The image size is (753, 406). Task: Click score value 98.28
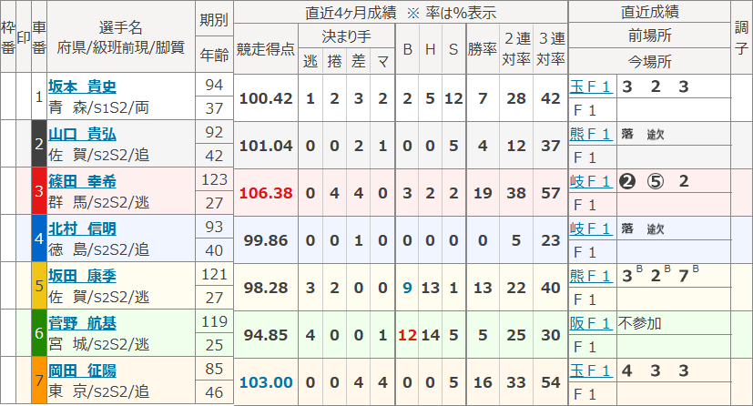(x=266, y=288)
